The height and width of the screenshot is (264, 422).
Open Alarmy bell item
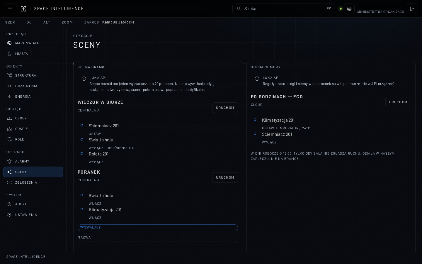tap(33, 161)
